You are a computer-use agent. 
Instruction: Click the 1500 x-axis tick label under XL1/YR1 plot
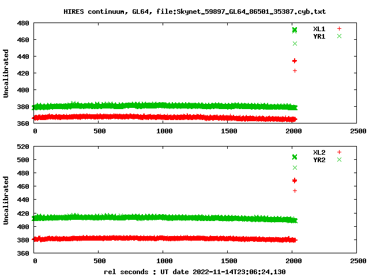point(229,131)
